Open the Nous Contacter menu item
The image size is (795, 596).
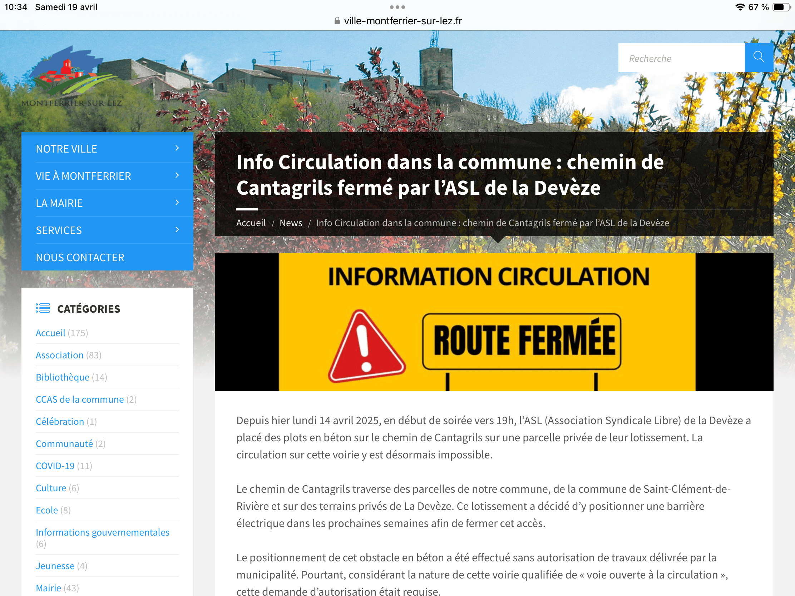point(80,257)
